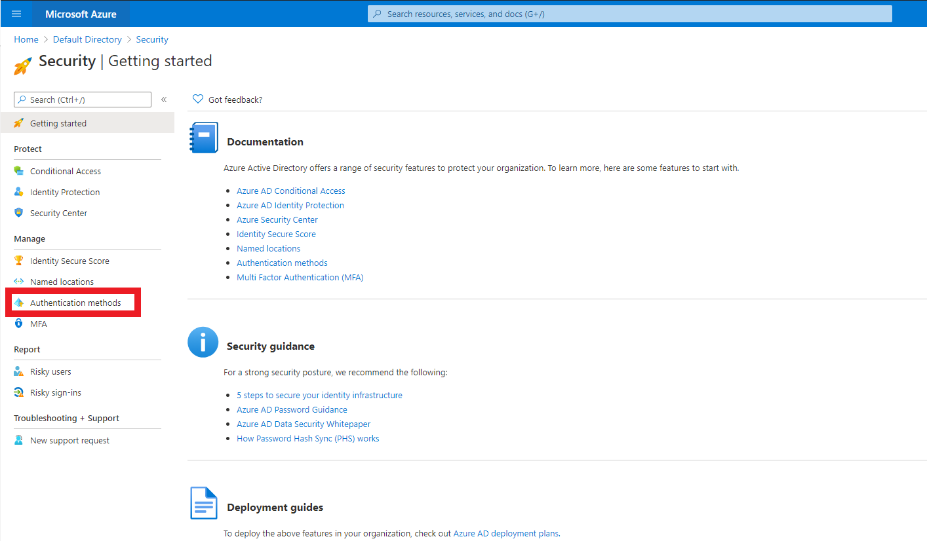This screenshot has width=927, height=541.
Task: Open Azure Security Center documentation link
Action: tap(277, 219)
